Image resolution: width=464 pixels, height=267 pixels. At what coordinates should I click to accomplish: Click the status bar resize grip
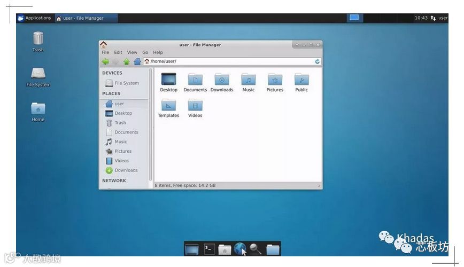pos(319,186)
